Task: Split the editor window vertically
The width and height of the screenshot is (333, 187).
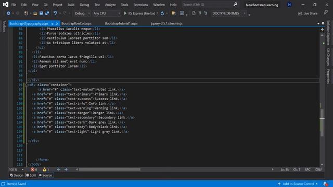Action: click(x=322, y=30)
